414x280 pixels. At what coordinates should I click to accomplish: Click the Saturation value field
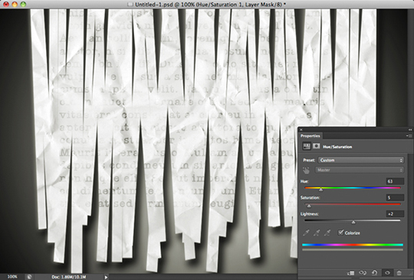[x=395, y=197]
